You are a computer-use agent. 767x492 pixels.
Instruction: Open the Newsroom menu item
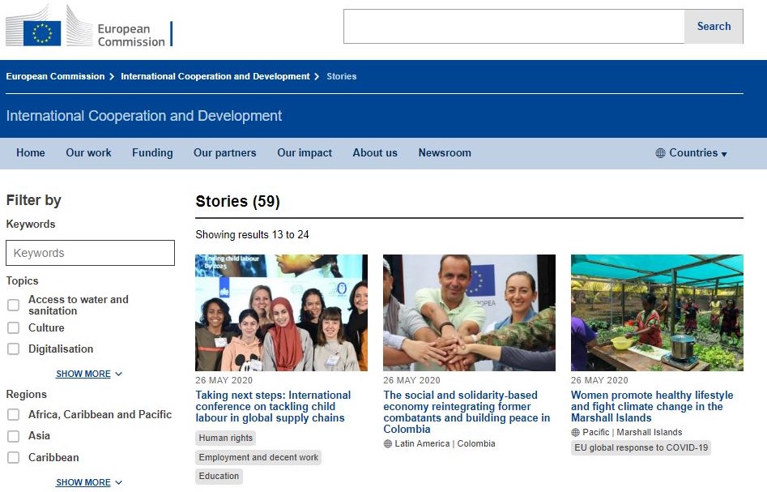[445, 152]
